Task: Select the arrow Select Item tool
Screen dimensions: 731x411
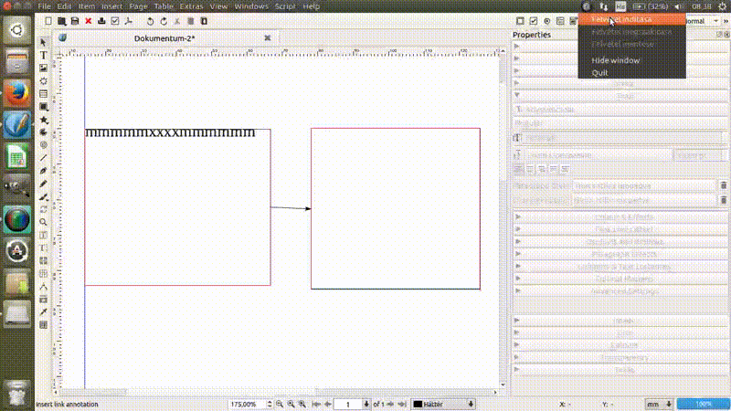Action: point(43,43)
